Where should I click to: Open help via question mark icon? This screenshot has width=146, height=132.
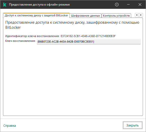pos(117,5)
